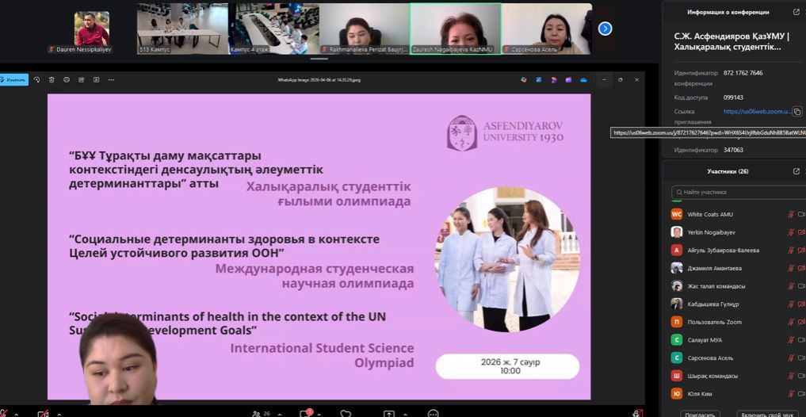Expand audio options arrow next to microphone

17,413
